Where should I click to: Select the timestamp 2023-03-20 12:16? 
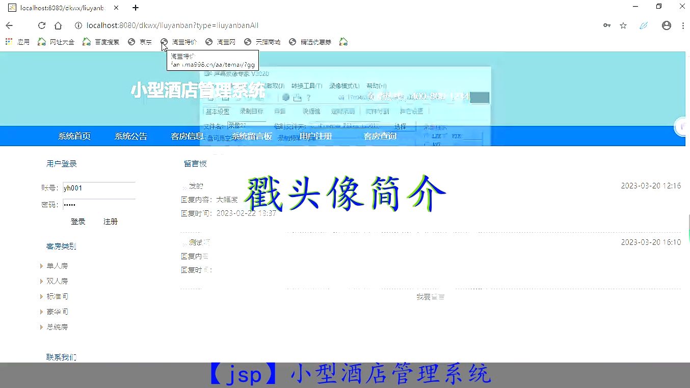651,186
